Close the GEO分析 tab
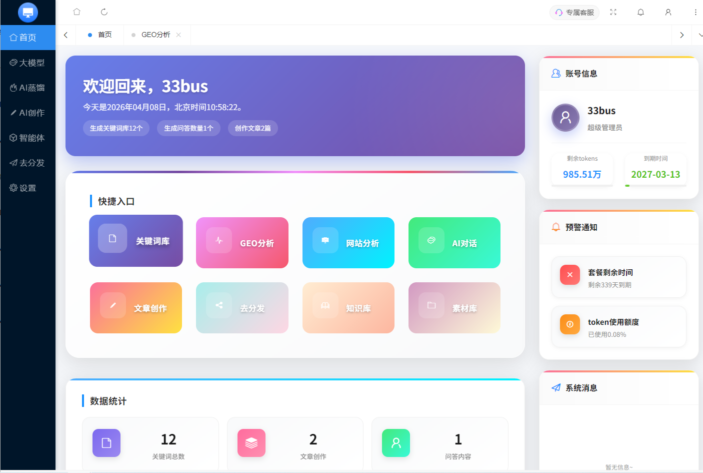 click(x=178, y=35)
